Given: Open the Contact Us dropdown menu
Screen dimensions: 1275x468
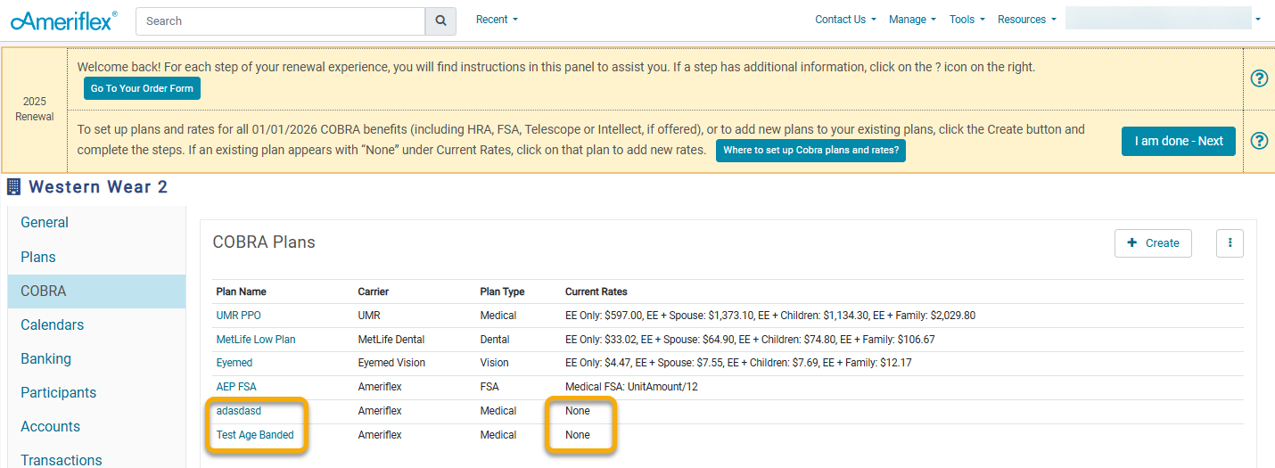Looking at the screenshot, I should tap(845, 20).
